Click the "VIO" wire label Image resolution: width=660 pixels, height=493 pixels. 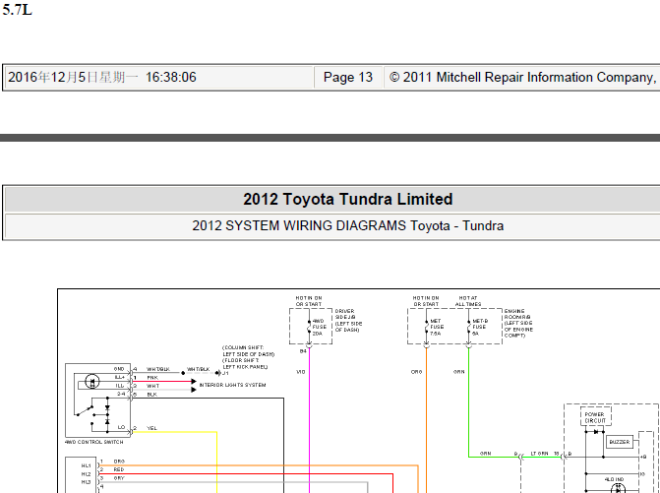tap(301, 372)
